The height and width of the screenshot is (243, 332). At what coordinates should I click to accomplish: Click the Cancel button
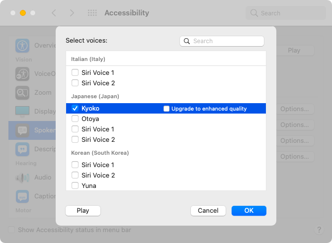coord(208,211)
